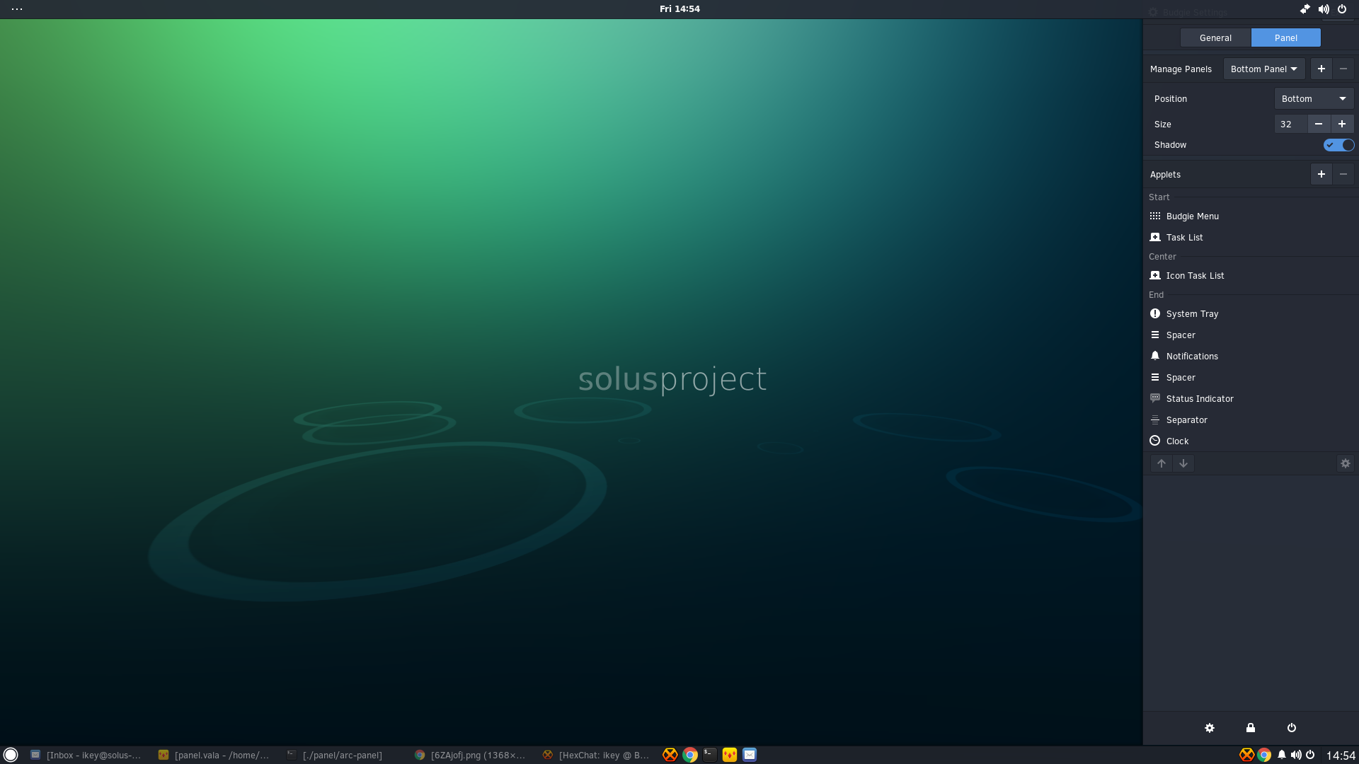The width and height of the screenshot is (1359, 764).
Task: Open the three-dots menu in the top panel
Action: tap(17, 9)
